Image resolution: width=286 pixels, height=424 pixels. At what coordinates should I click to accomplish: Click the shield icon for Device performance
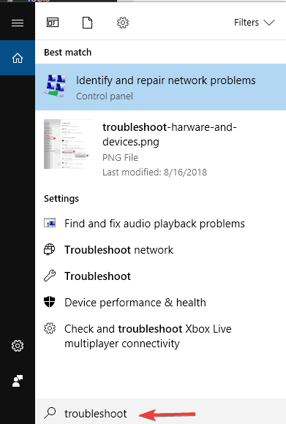(x=50, y=302)
